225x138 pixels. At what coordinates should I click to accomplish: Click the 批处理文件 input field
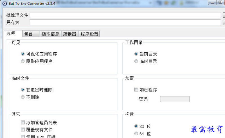[x=125, y=15]
